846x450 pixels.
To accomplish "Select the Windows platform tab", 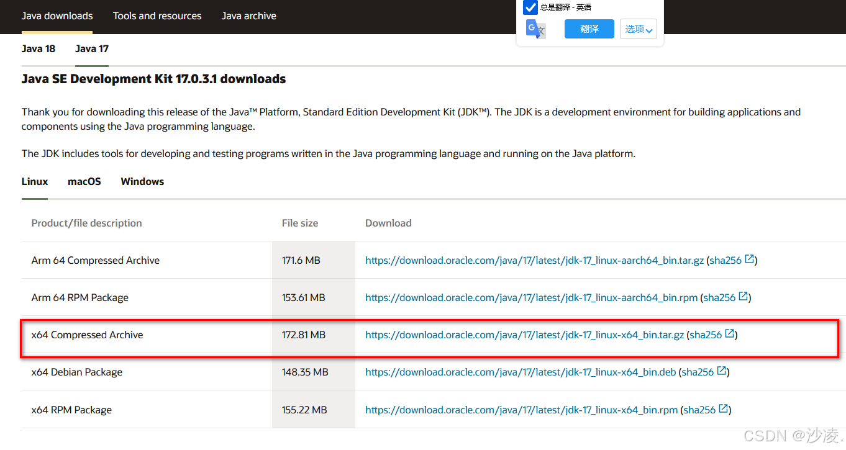I will click(142, 181).
